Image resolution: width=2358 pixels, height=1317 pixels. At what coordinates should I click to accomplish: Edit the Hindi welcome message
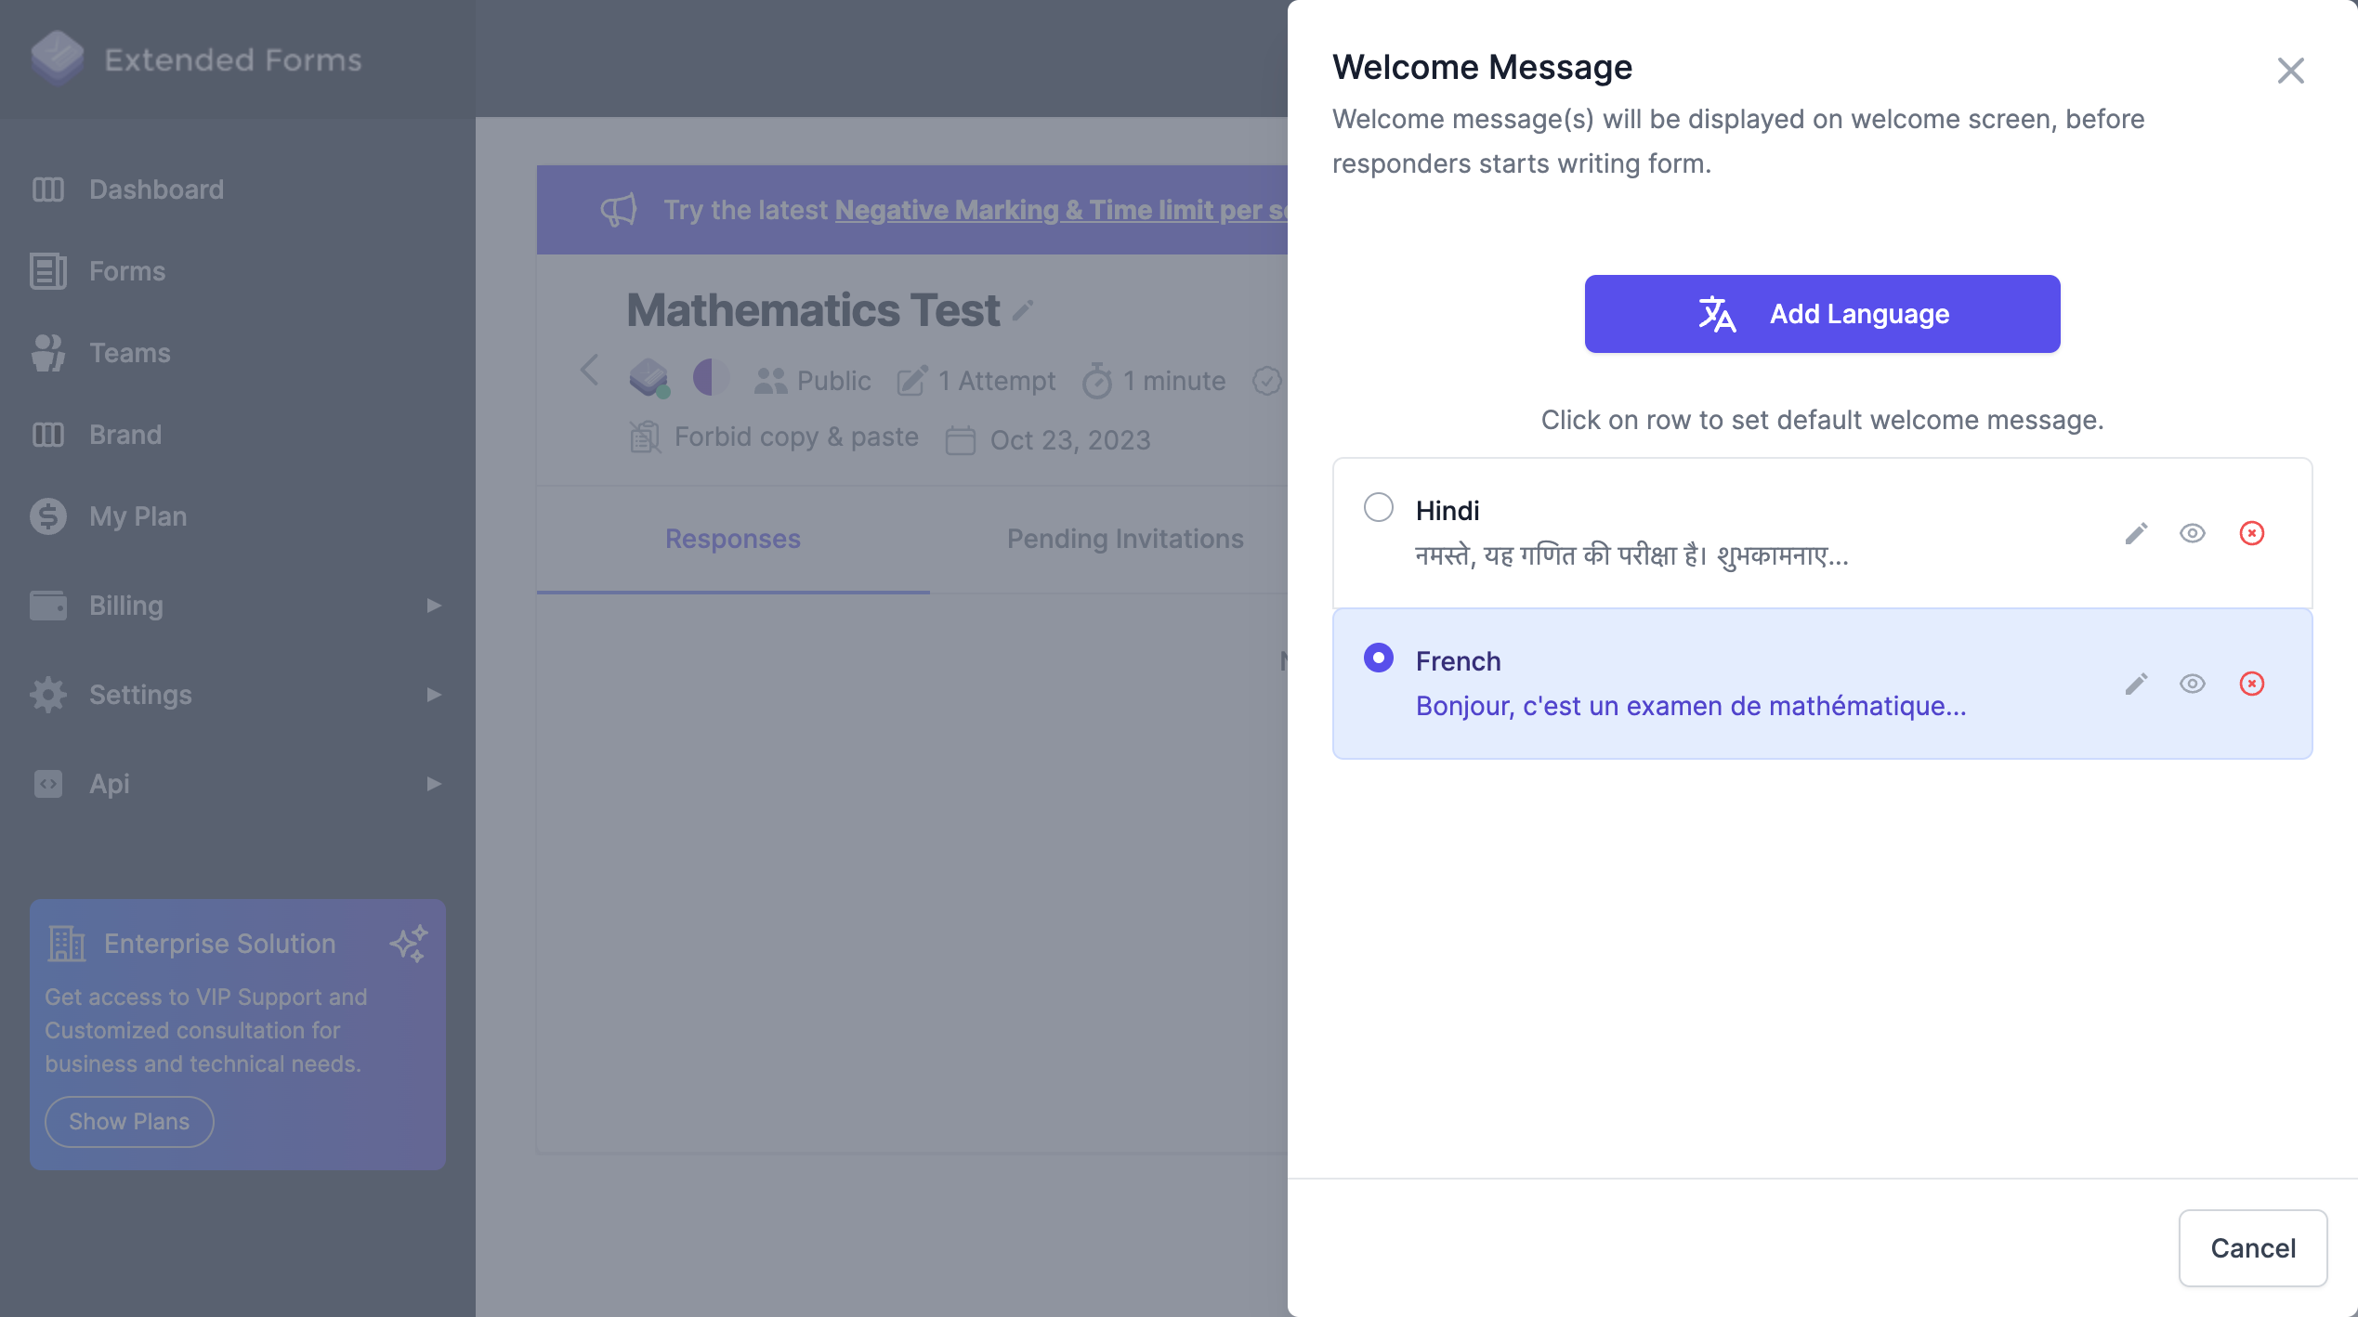2137,534
